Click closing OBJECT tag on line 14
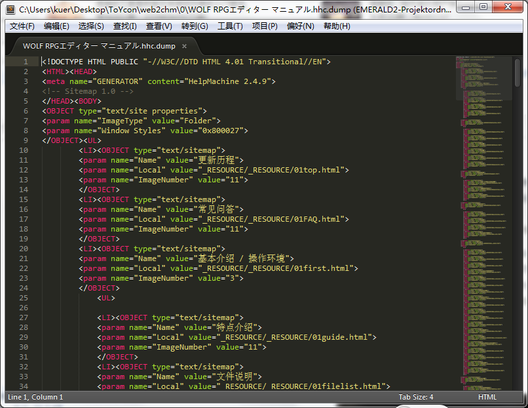 tap(99, 190)
